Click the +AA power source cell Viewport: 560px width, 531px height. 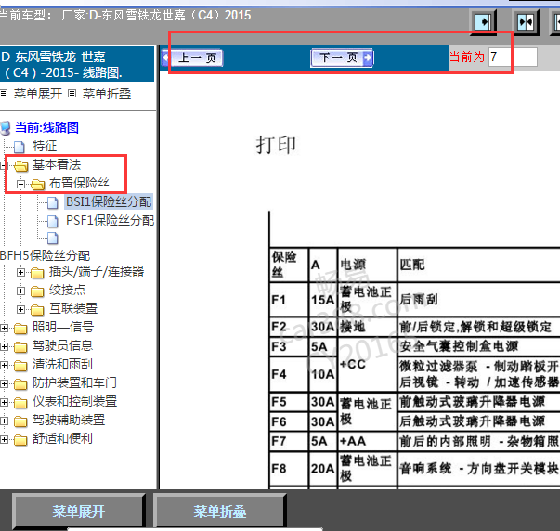pyautogui.click(x=367, y=441)
